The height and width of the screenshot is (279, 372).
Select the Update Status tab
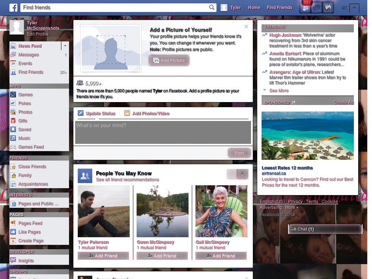[x=97, y=113]
